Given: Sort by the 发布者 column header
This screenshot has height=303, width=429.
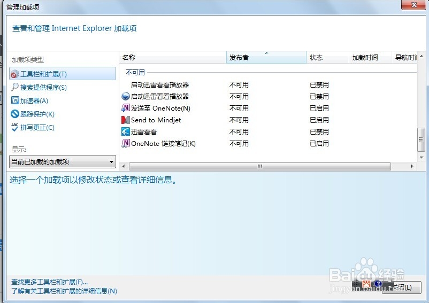Looking at the screenshot, I should coord(266,57).
